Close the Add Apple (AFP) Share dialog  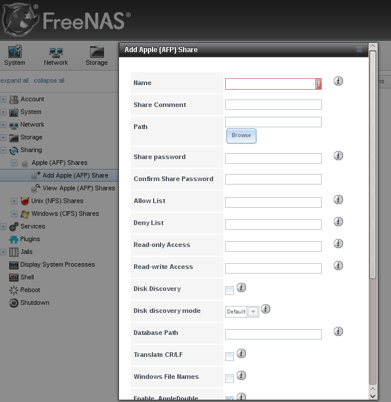pyautogui.click(x=359, y=50)
